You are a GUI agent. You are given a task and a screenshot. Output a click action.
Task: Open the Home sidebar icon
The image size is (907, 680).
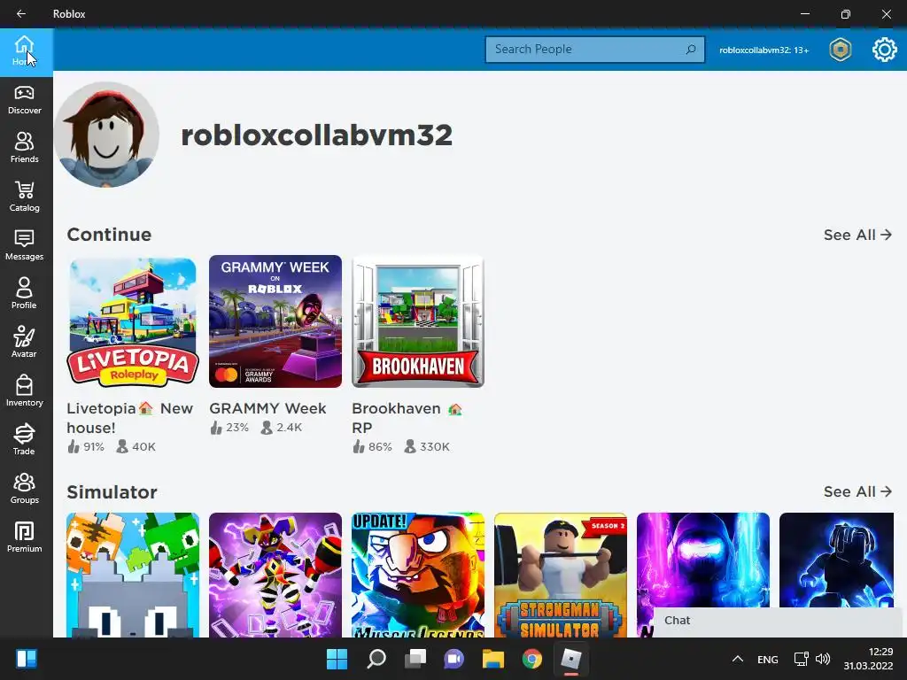[24, 50]
